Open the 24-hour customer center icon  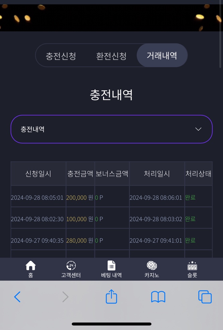click(x=71, y=265)
